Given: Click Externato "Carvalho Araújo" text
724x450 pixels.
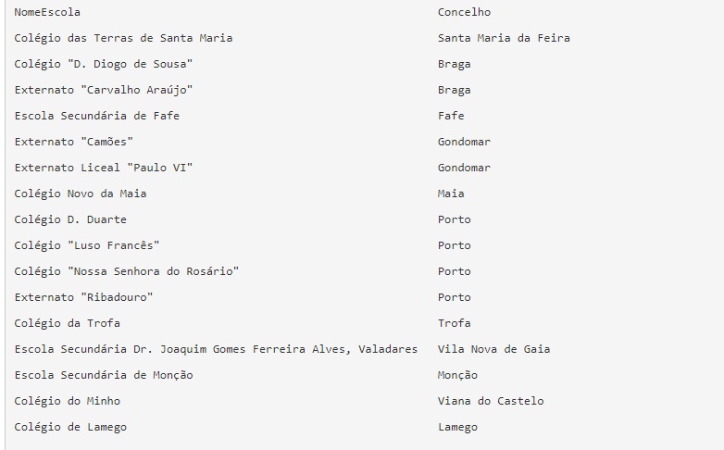Looking at the screenshot, I should pos(104,90).
